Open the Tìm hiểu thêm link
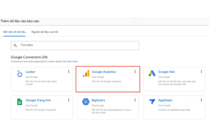The height and width of the screenshot is (139, 209). [x=70, y=62]
